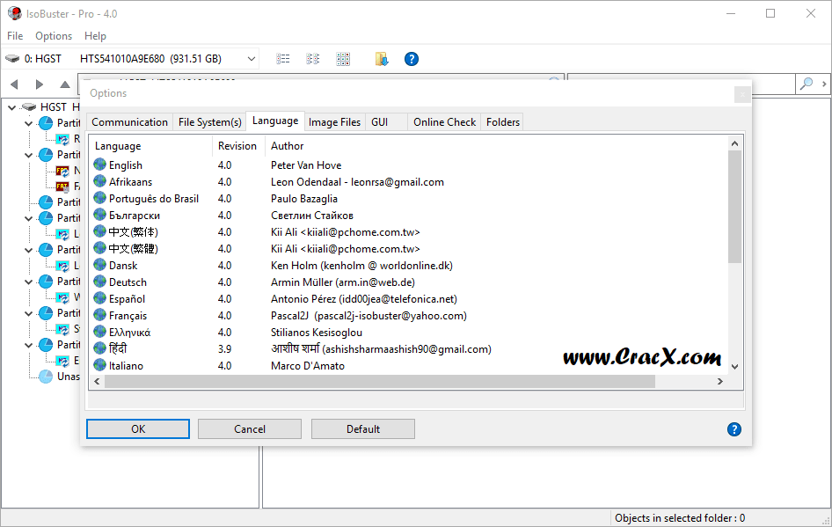
Task: Open help from the main toolbar icon
Action: [411, 59]
